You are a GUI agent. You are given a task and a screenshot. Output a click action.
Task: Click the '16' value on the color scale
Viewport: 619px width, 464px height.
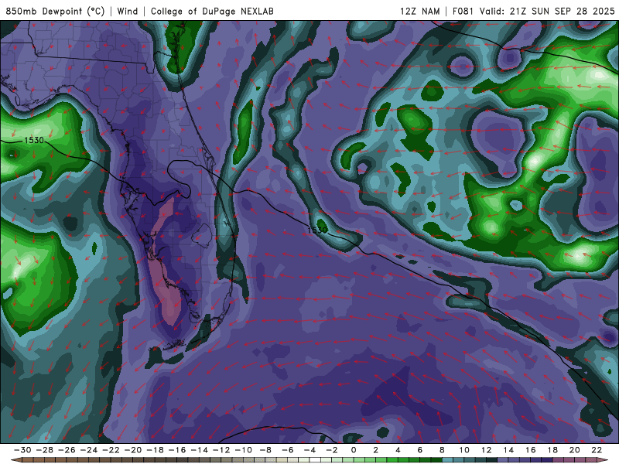pyautogui.click(x=531, y=450)
